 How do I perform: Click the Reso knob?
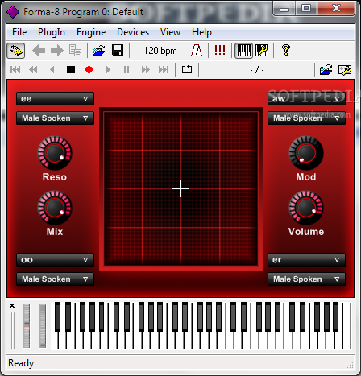click(x=55, y=153)
